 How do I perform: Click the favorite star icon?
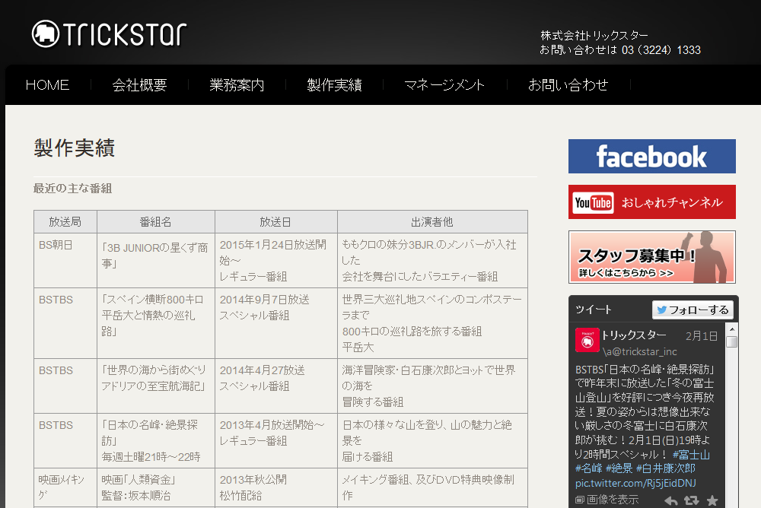pos(712,500)
